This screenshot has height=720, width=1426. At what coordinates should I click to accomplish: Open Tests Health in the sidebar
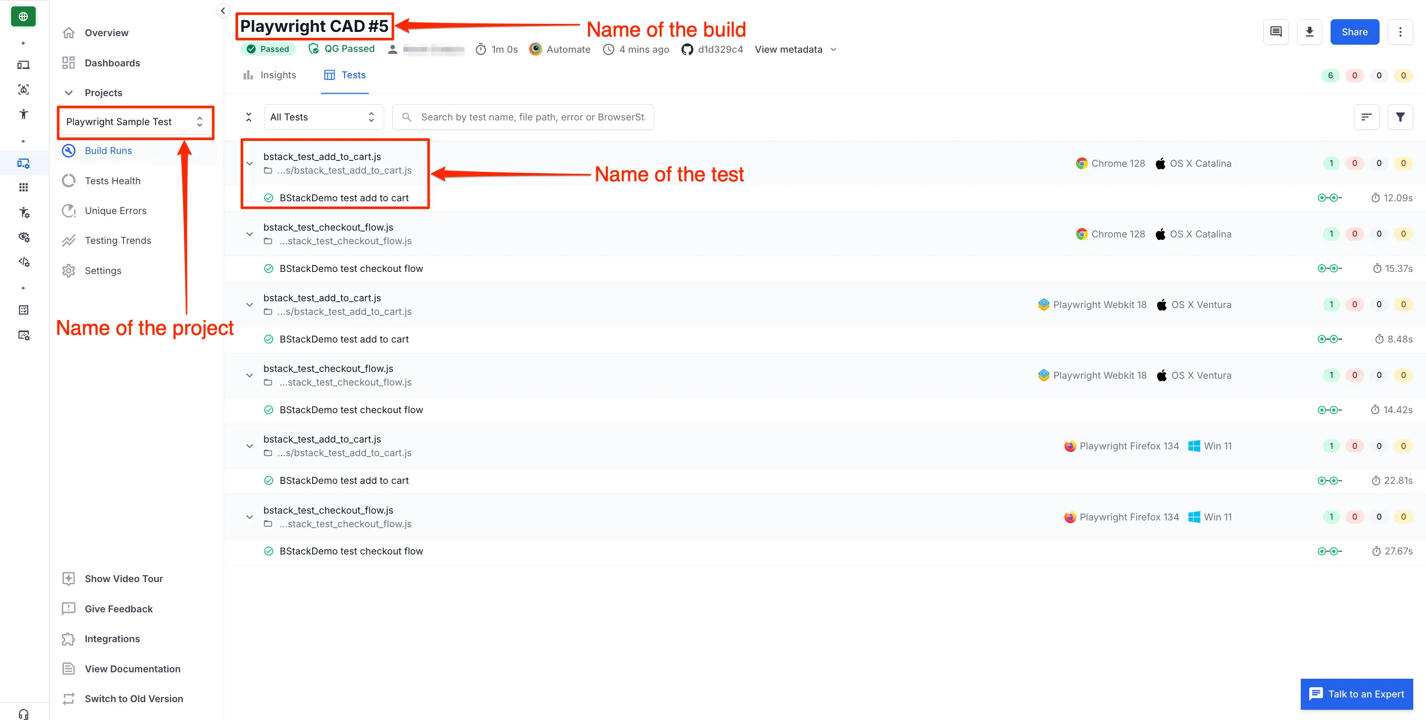(x=112, y=181)
